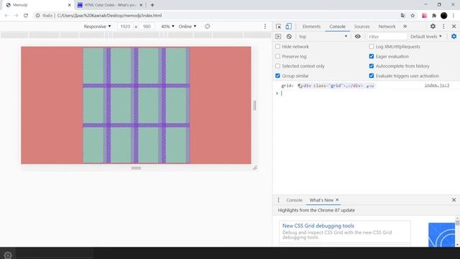Open console settings with the blue gear icon
The image size is (460, 259).
tap(454, 37)
